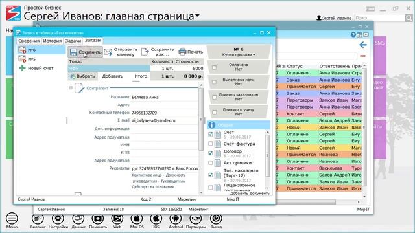This screenshot has height=233, width=415.
Task: Select the Заказы tab
Action: pyautogui.click(x=93, y=40)
